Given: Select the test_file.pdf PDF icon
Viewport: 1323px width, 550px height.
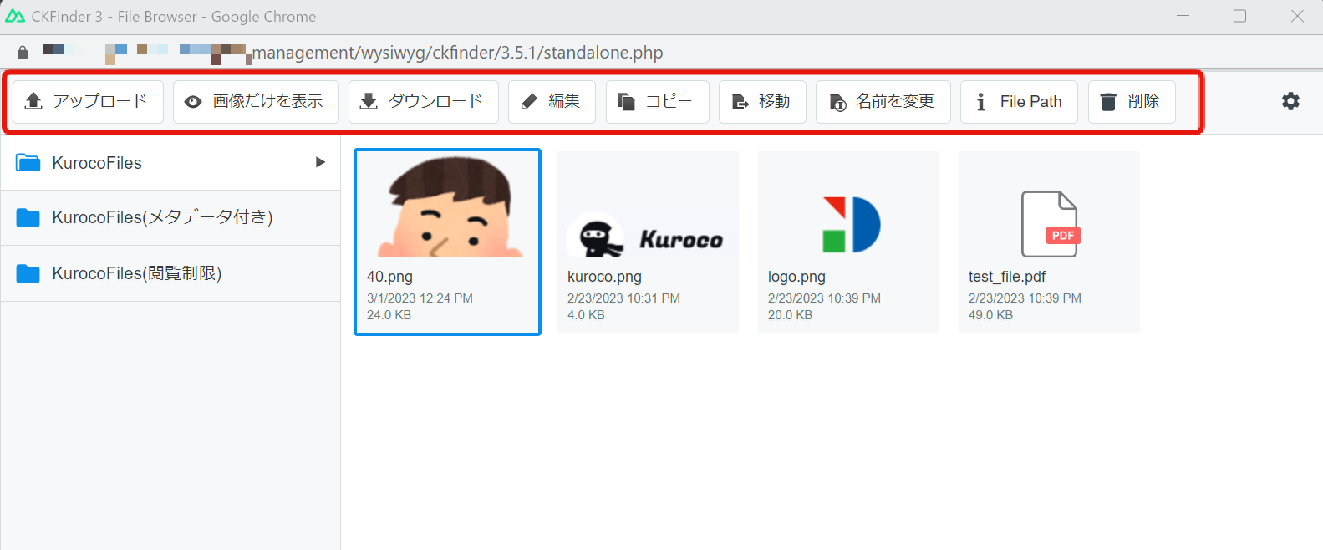Looking at the screenshot, I should 1051,224.
